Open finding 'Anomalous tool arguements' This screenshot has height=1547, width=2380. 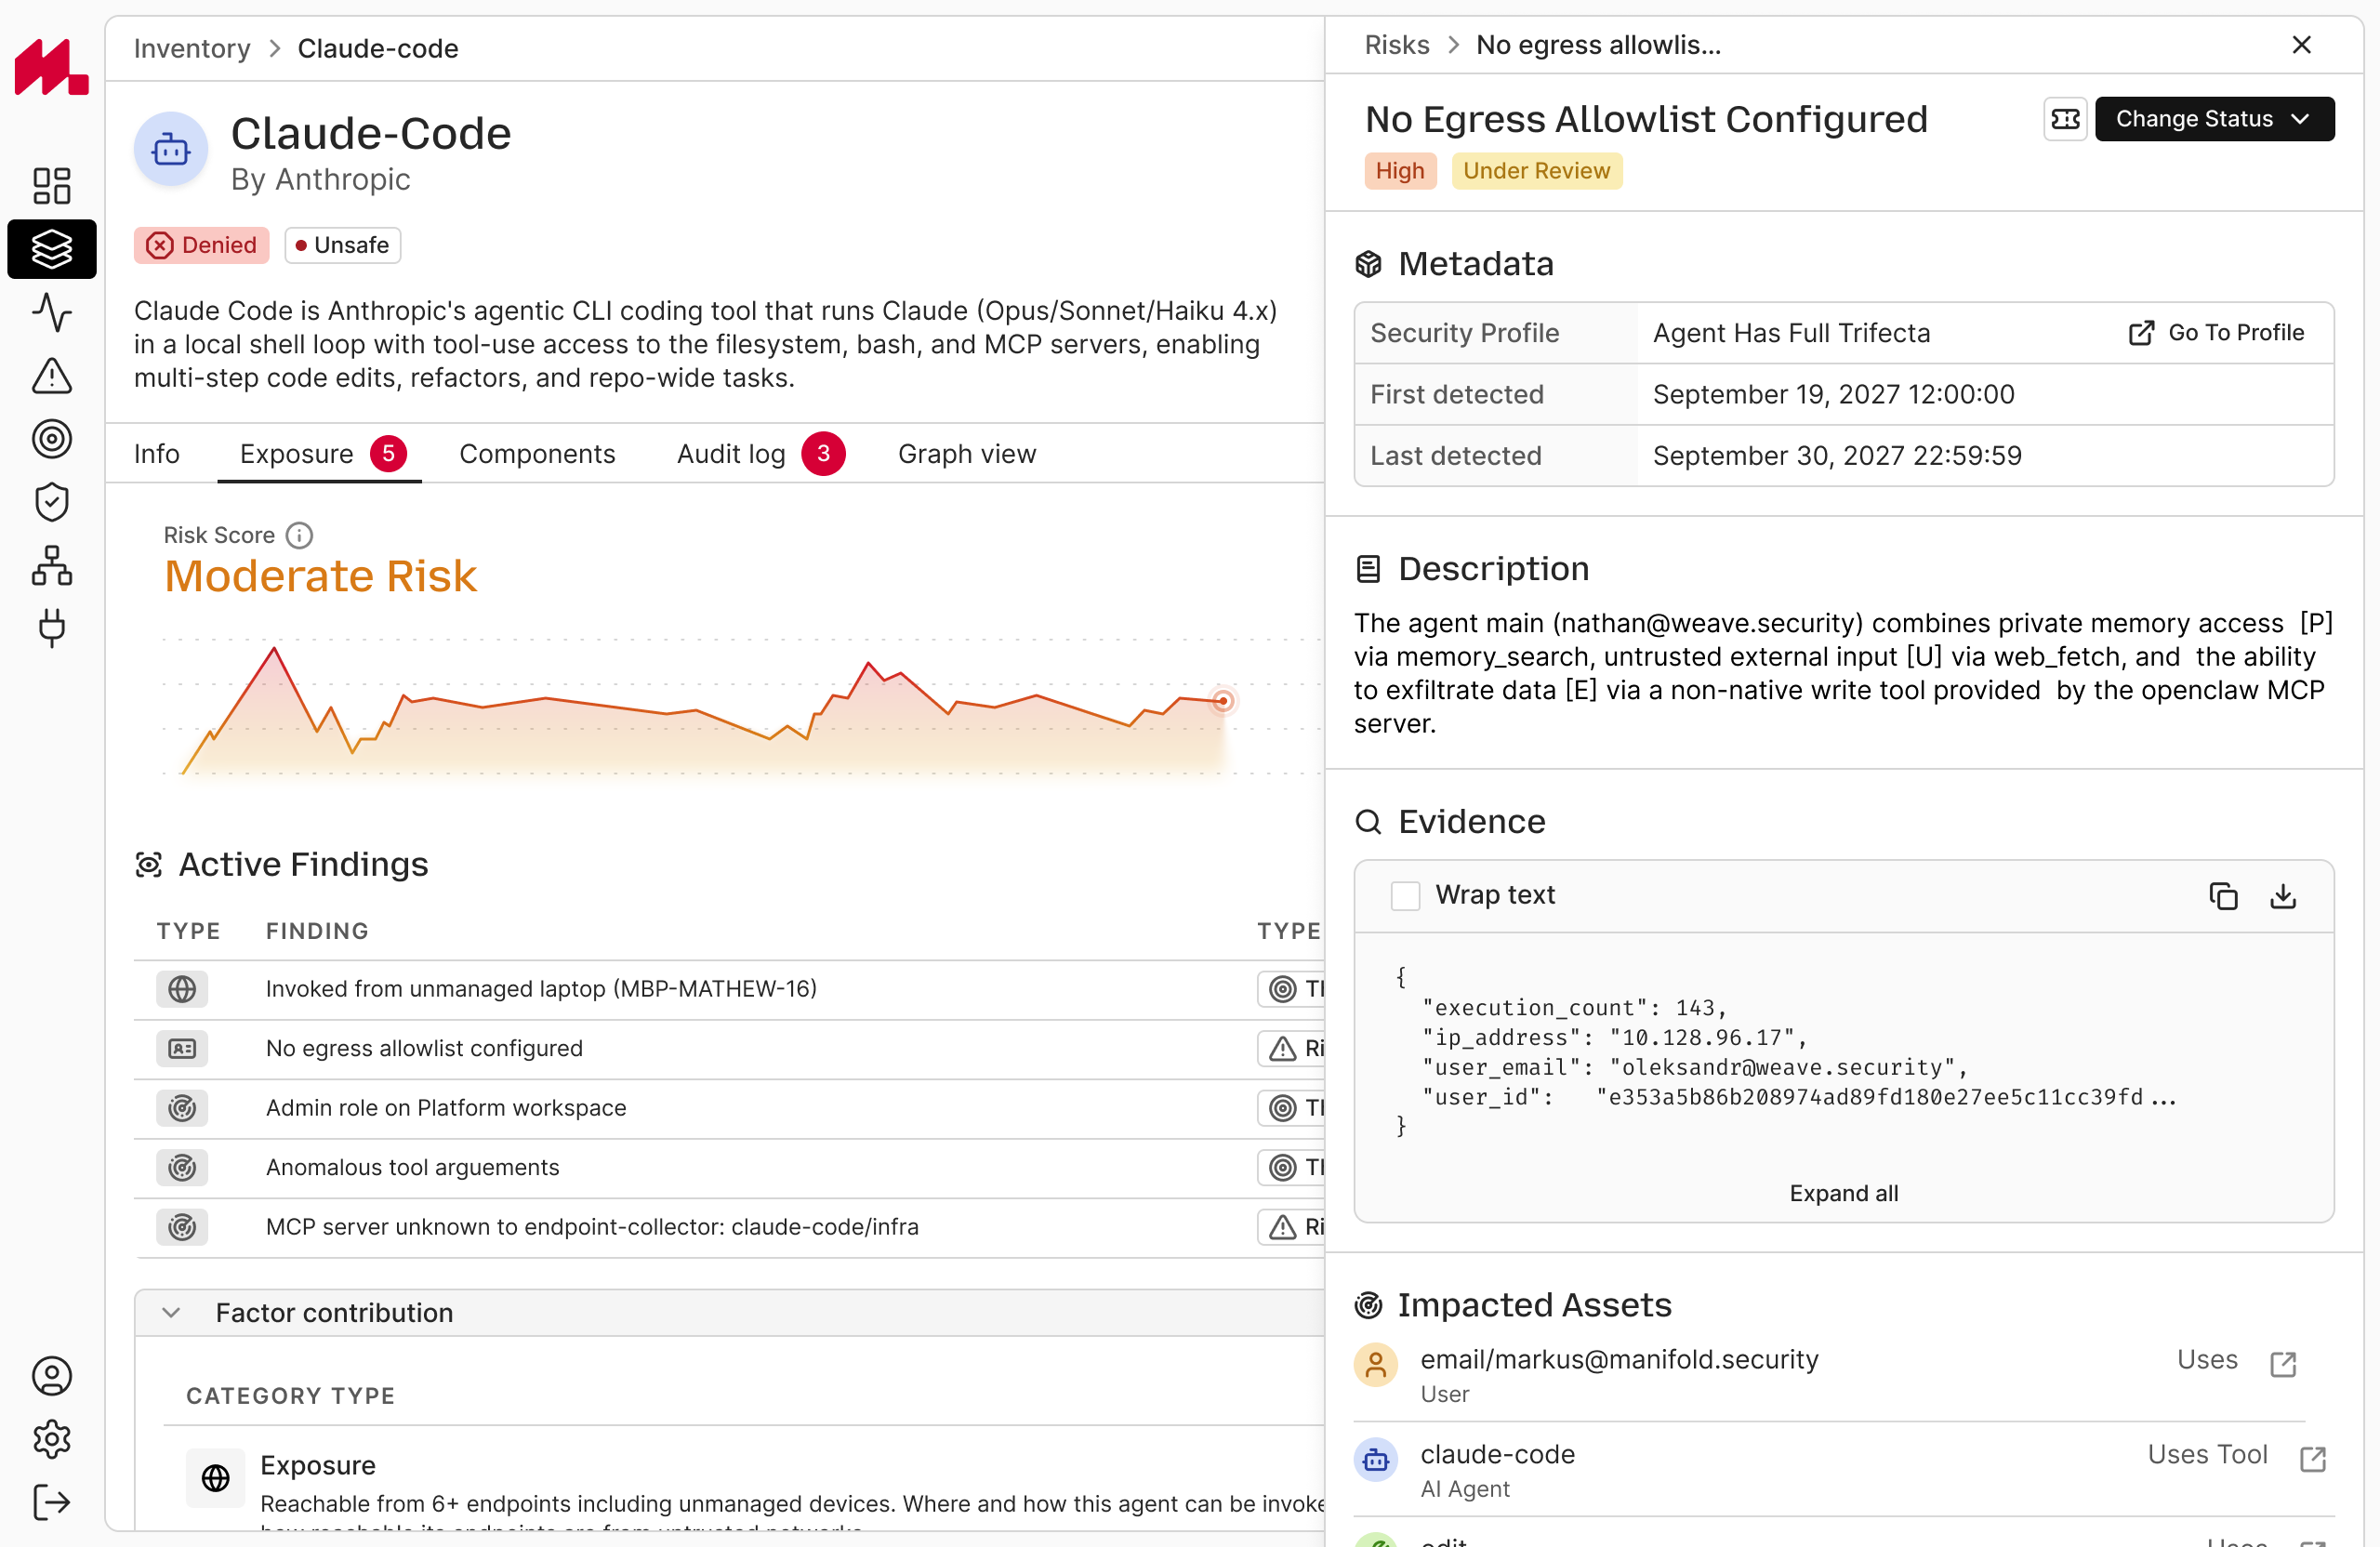pyautogui.click(x=412, y=1167)
